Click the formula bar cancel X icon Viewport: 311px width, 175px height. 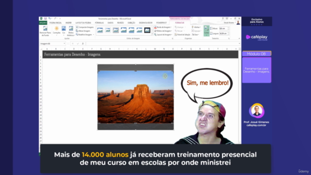pos(72,44)
